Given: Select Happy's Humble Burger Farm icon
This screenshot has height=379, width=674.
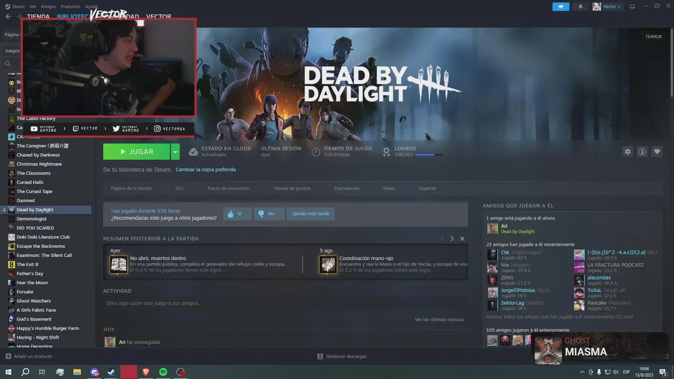Looking at the screenshot, I should pos(11,328).
